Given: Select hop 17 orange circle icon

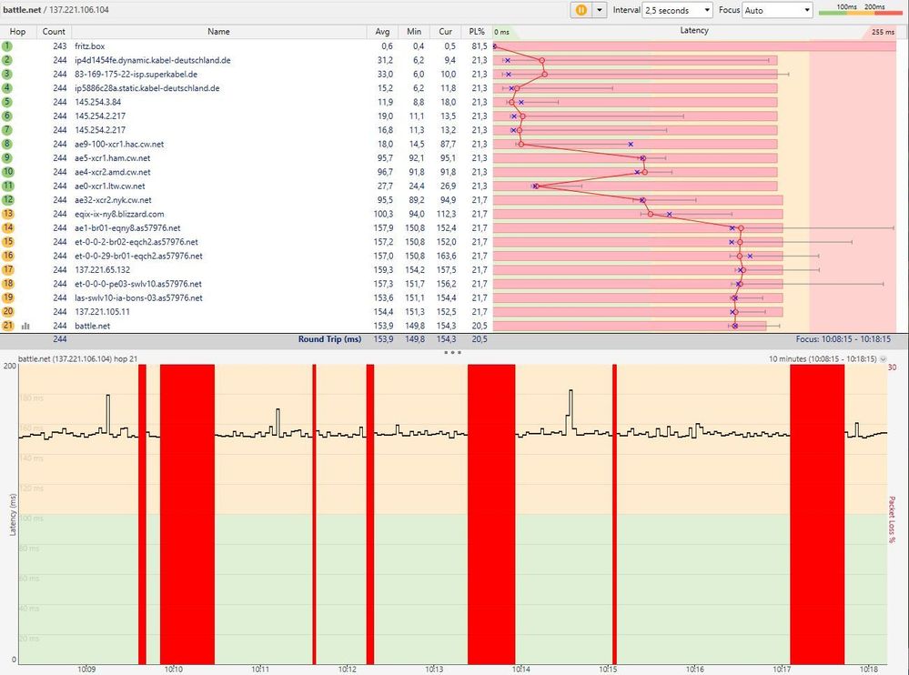Looking at the screenshot, I should click(7, 269).
